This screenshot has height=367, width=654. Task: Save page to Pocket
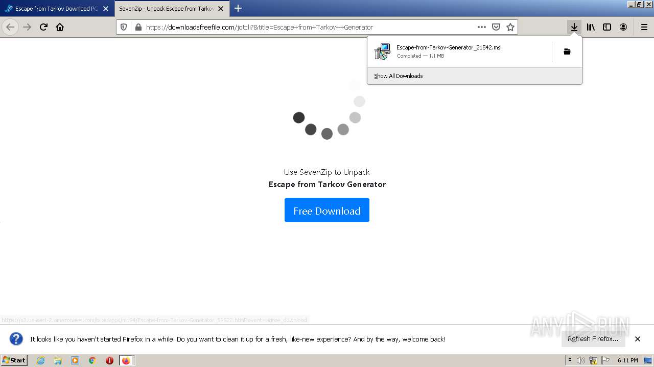pos(496,27)
